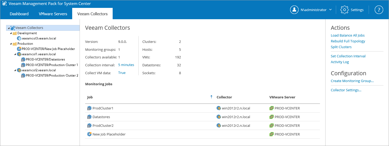
Task: Open Create Monitoring Group link
Action: point(352,81)
